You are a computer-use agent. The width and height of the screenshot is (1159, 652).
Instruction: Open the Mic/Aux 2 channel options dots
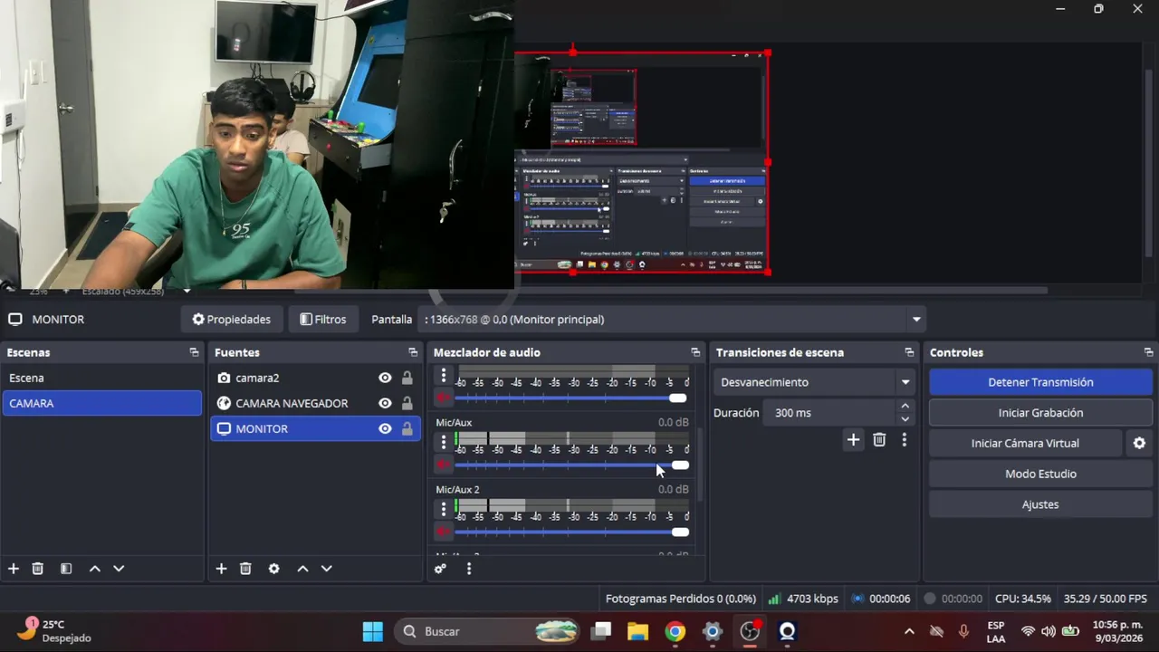pyautogui.click(x=444, y=509)
